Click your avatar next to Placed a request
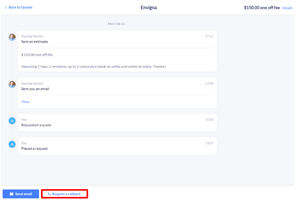The width and height of the screenshot is (297, 200). (12, 144)
